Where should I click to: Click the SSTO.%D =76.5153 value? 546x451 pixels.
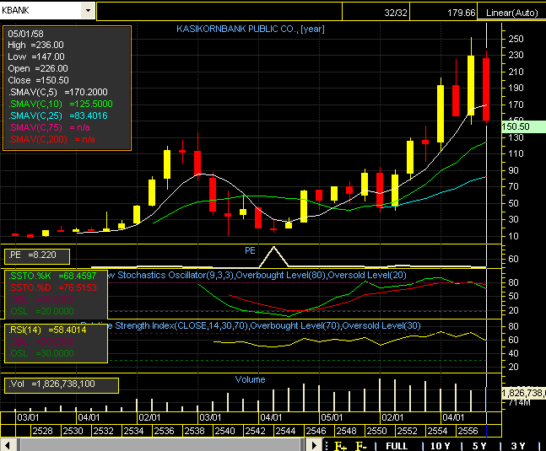click(52, 288)
